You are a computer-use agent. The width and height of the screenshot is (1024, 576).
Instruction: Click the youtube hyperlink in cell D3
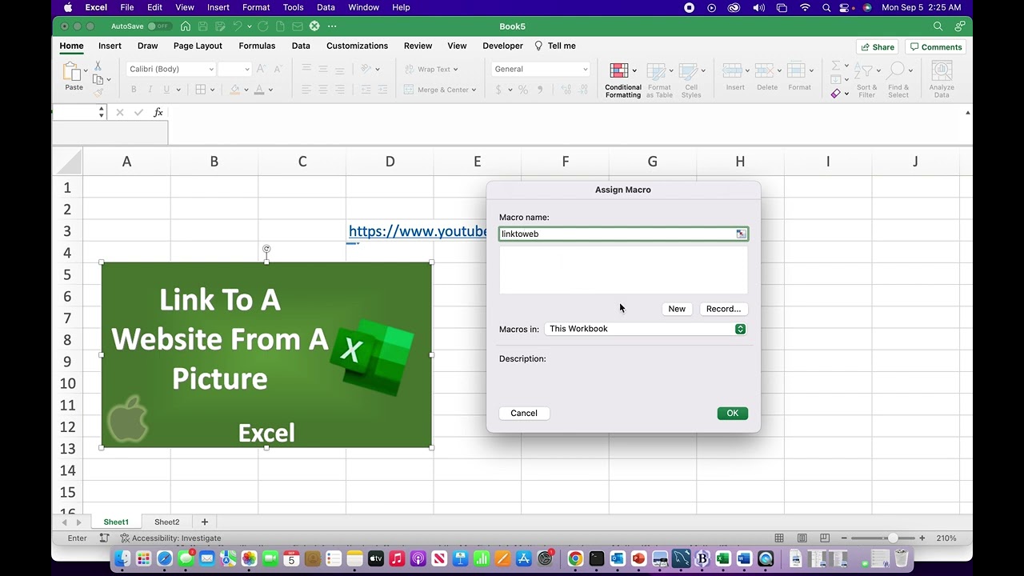coord(418,231)
